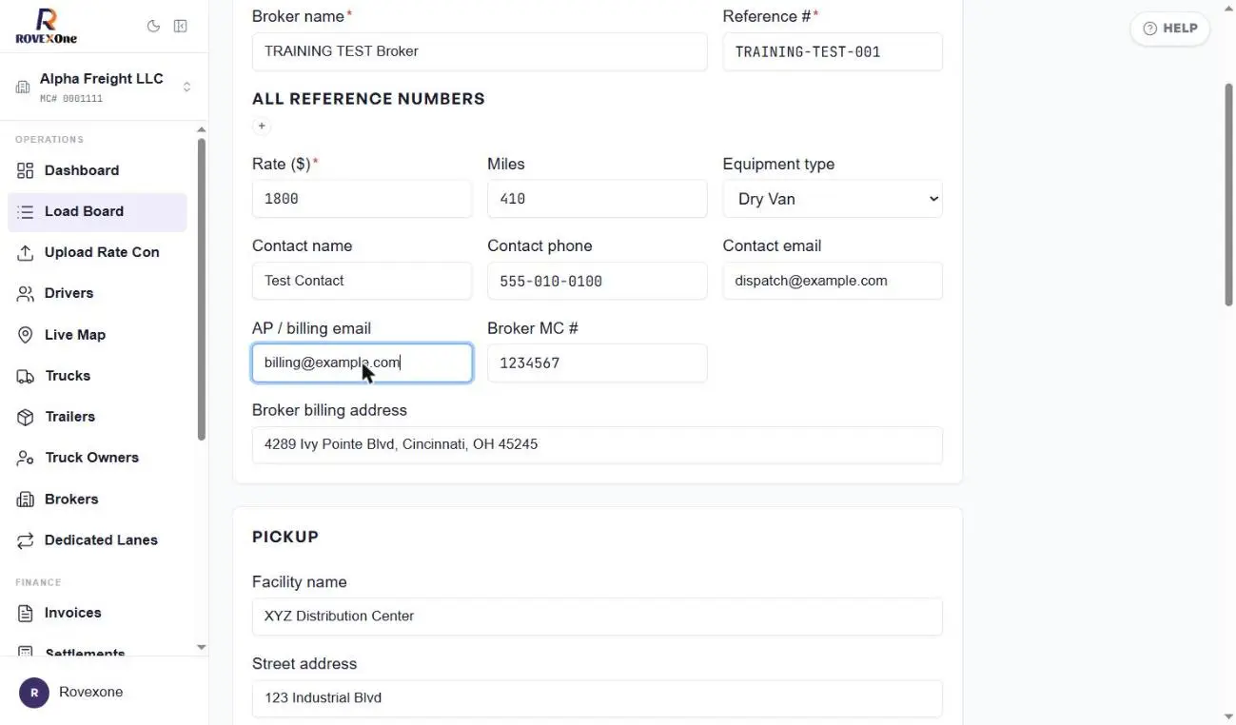Open the Help button
The image size is (1236, 725).
point(1170,29)
